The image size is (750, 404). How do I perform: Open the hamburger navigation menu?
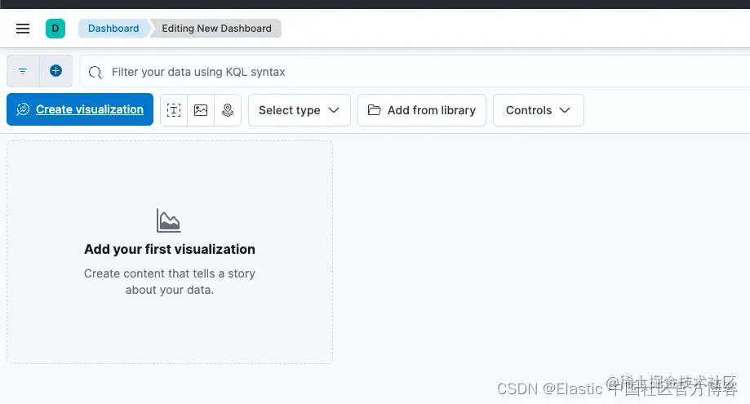point(23,29)
